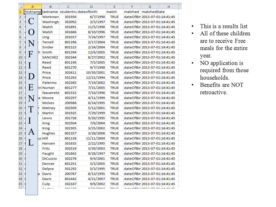This screenshot has height=207, width=276.
Task: Select column E header
Action: pos(114,7)
